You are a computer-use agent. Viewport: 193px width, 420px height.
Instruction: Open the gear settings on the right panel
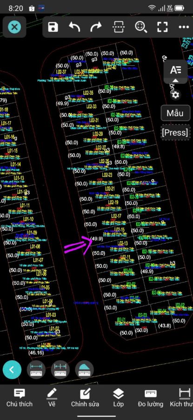click(x=175, y=95)
